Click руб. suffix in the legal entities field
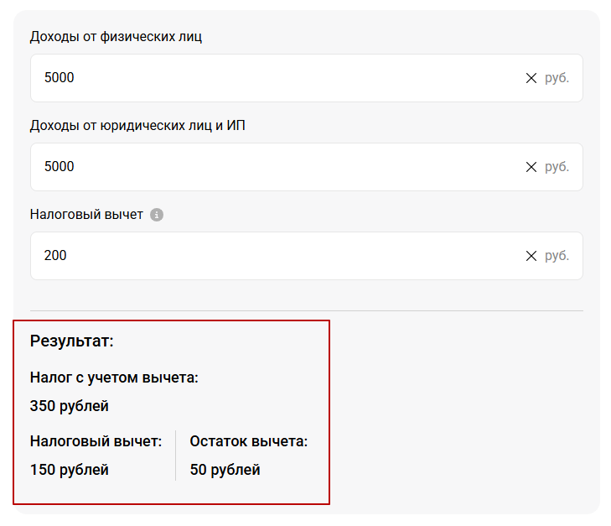 (557, 167)
